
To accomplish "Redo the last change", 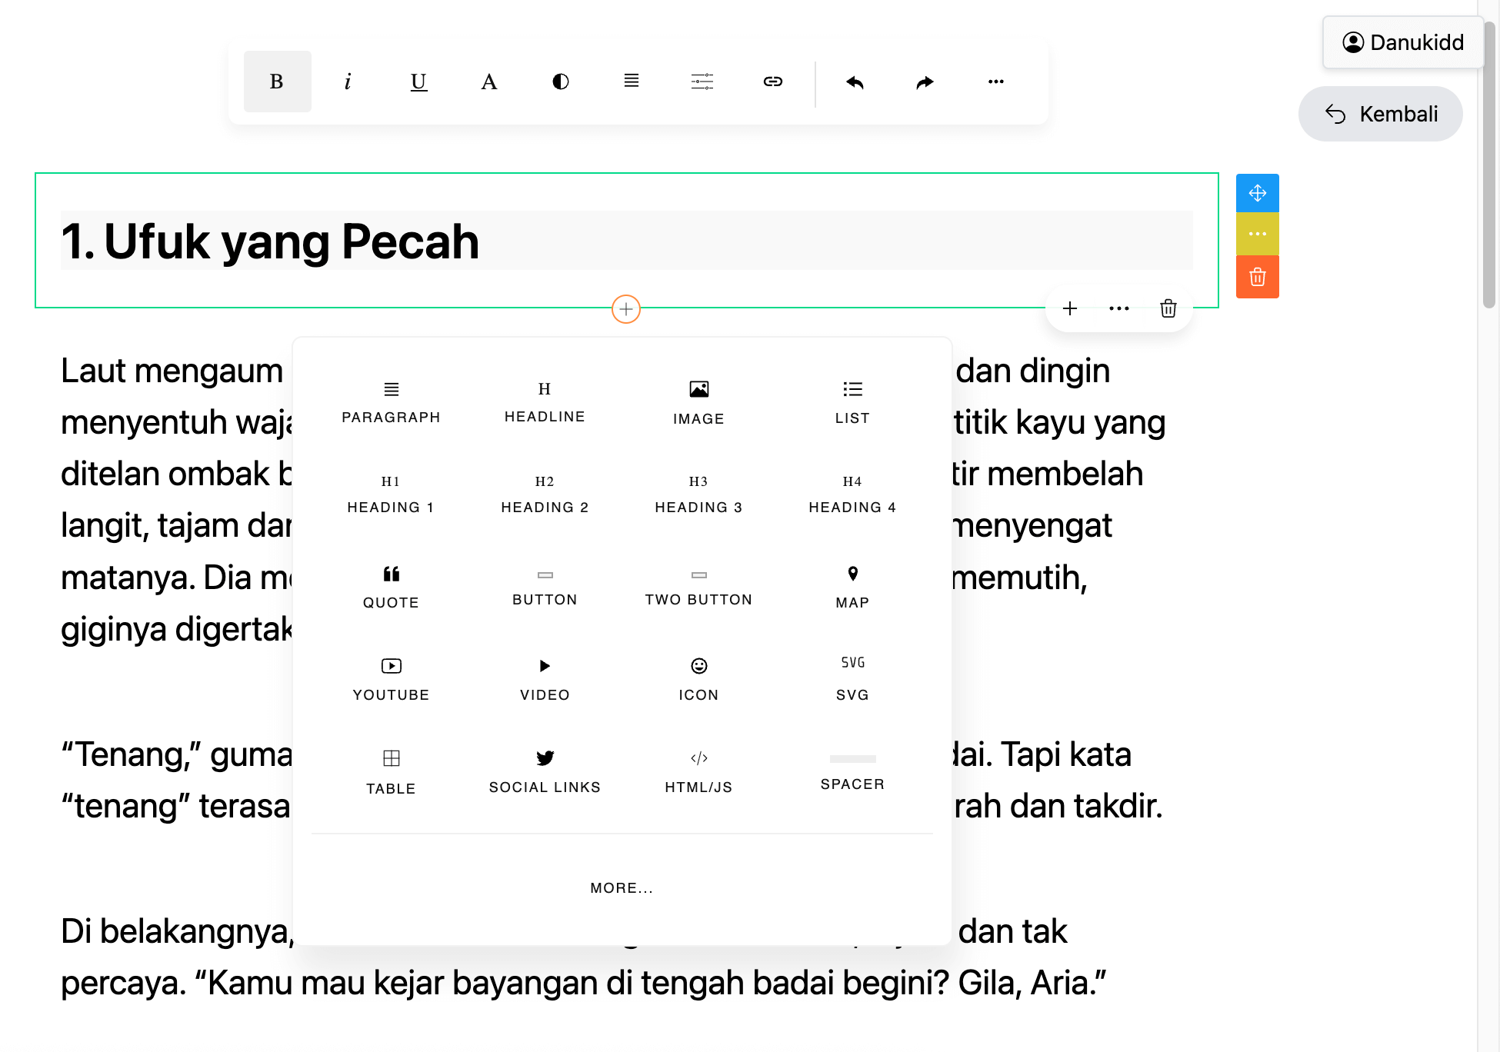I will (924, 82).
